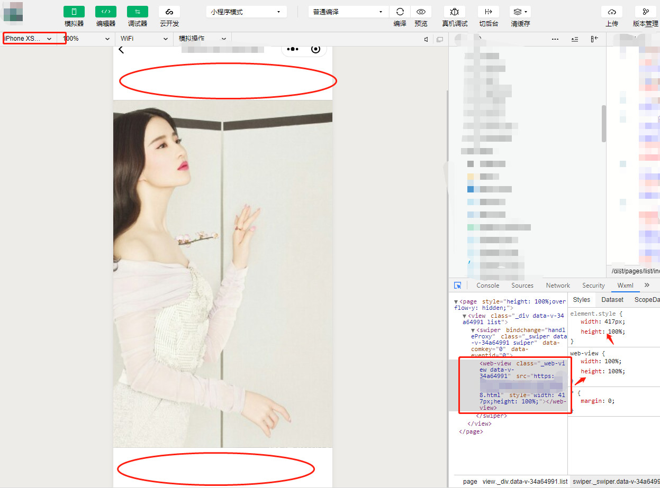Edit web-view rule height 100% value
Viewport: 660px width, 488px height.
point(616,371)
